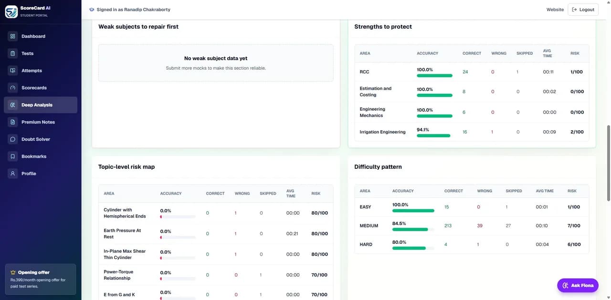Click Cylinder with Hemispherical Ends topic
Screen dimensions: 611x300
point(125,213)
